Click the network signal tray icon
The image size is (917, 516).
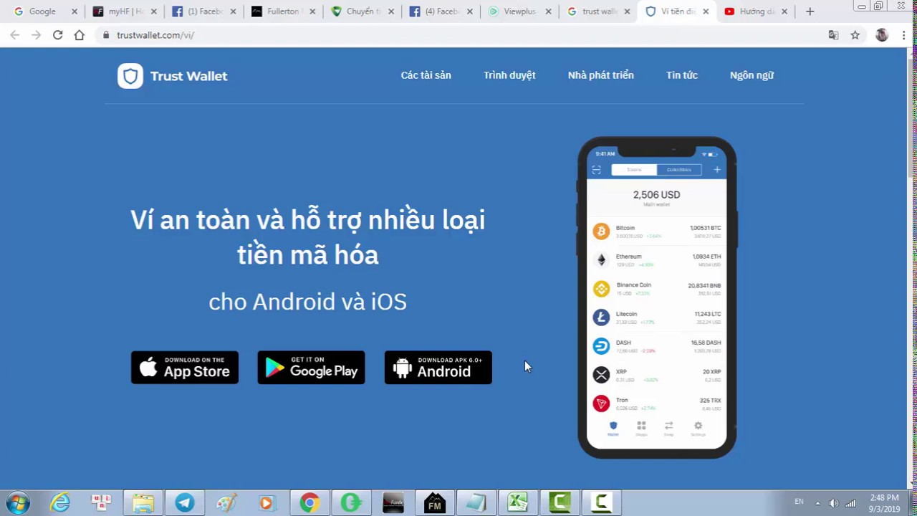850,503
